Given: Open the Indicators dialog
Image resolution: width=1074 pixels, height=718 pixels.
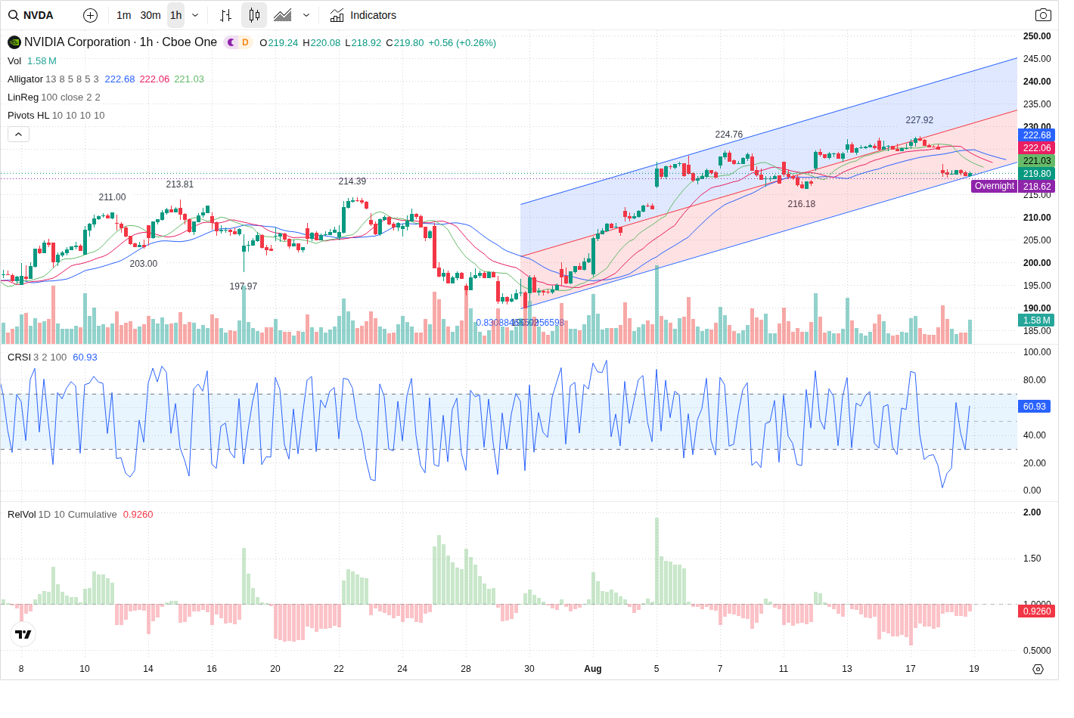Looking at the screenshot, I should 363,15.
